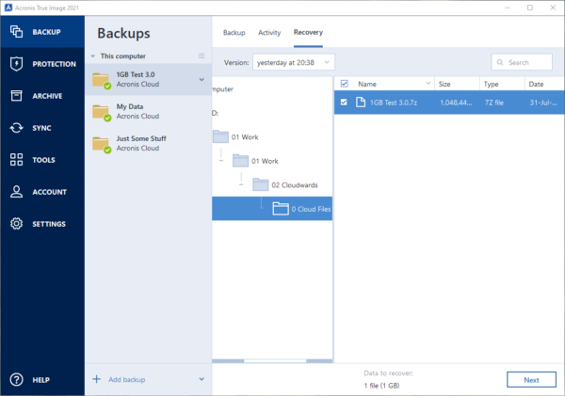Select the 02 Cloudwards folder label
The image size is (565, 396).
coord(295,185)
